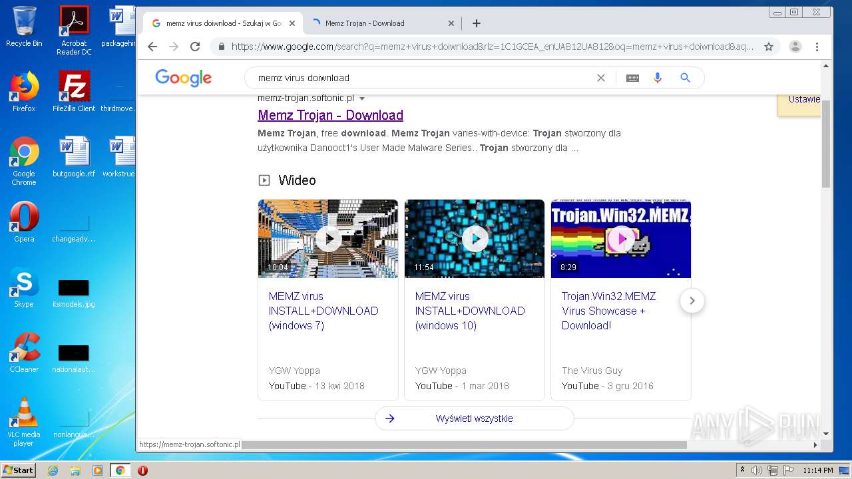
Task: Open media player icon in taskbar
Action: coord(98,470)
